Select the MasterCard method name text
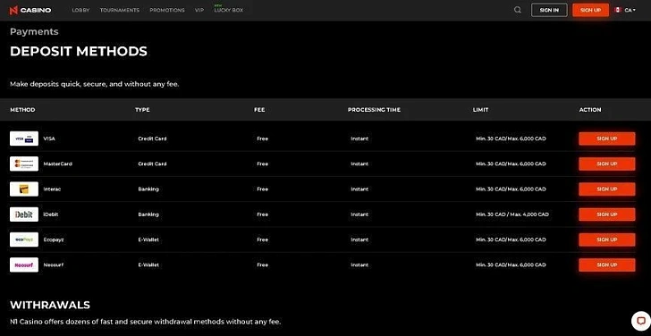651x336 pixels. click(58, 164)
